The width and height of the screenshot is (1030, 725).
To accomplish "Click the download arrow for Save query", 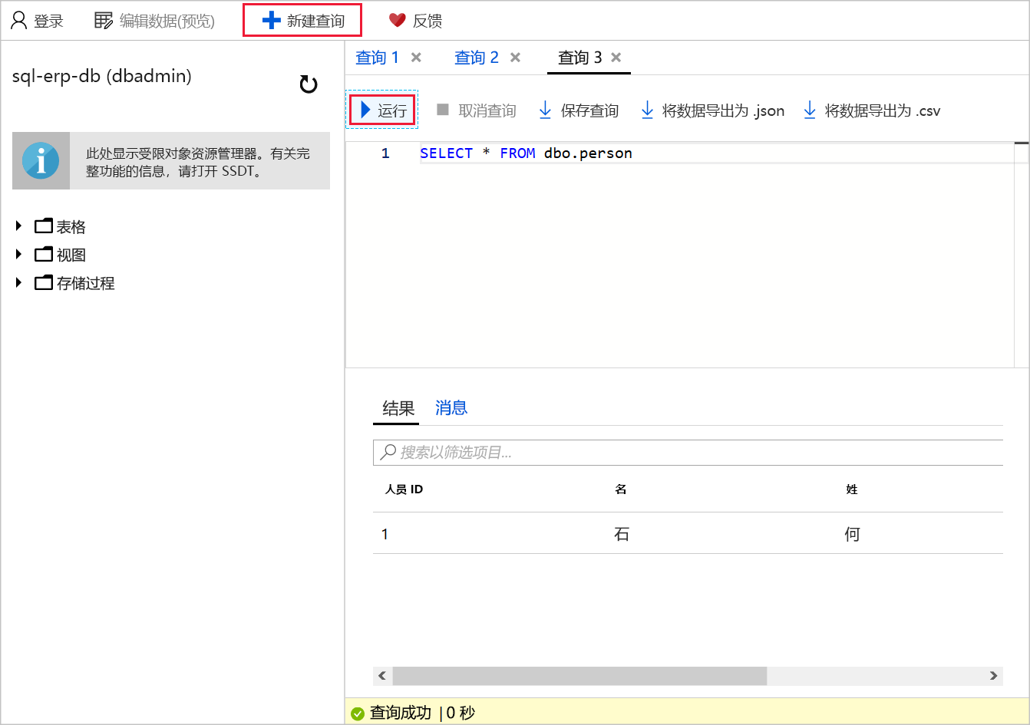I will pos(545,110).
